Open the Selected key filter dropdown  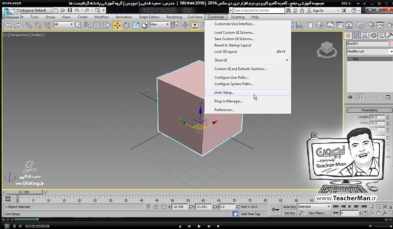pos(314,206)
